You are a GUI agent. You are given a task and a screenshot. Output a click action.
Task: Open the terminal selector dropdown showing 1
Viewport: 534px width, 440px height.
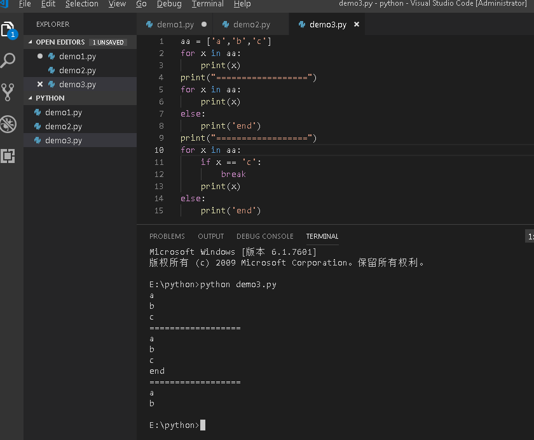point(530,236)
